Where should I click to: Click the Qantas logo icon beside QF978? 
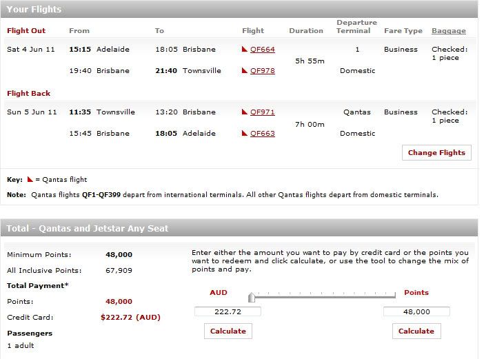pos(244,70)
